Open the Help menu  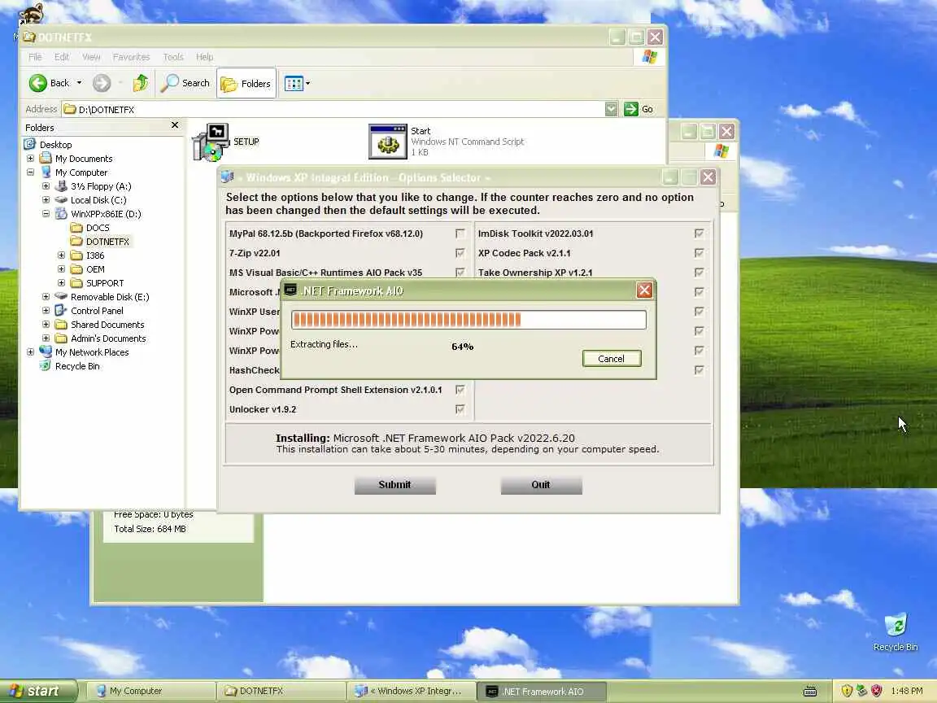[x=204, y=57]
